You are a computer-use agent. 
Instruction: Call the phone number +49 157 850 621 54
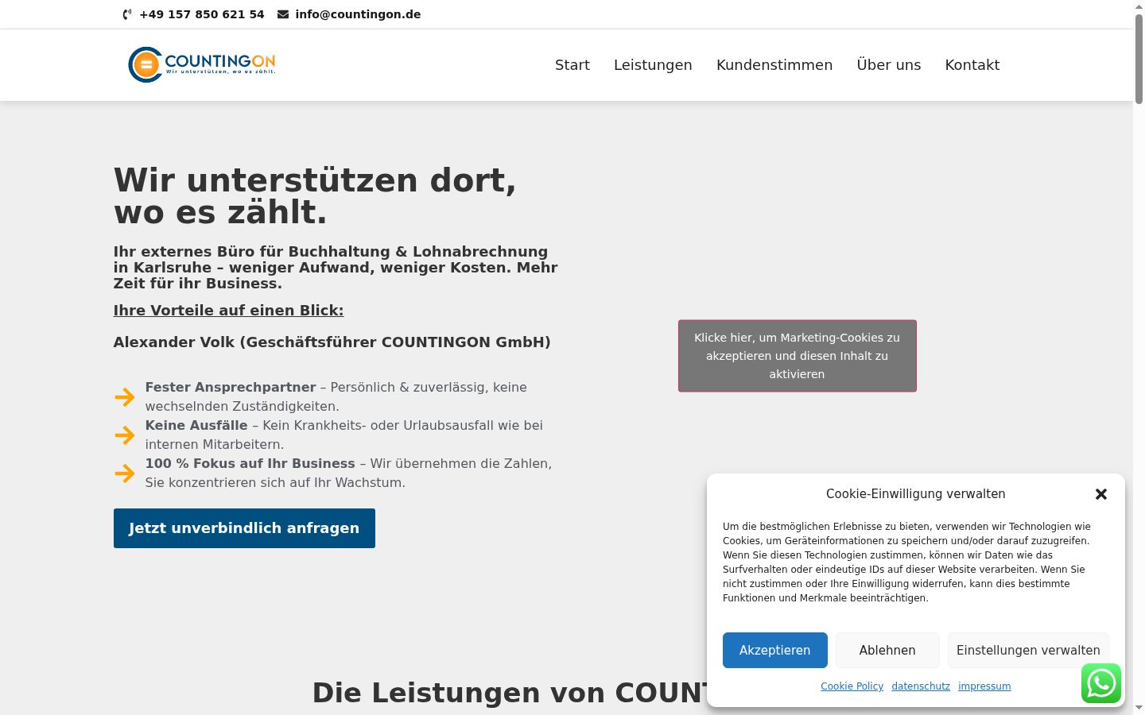pyautogui.click(x=202, y=14)
